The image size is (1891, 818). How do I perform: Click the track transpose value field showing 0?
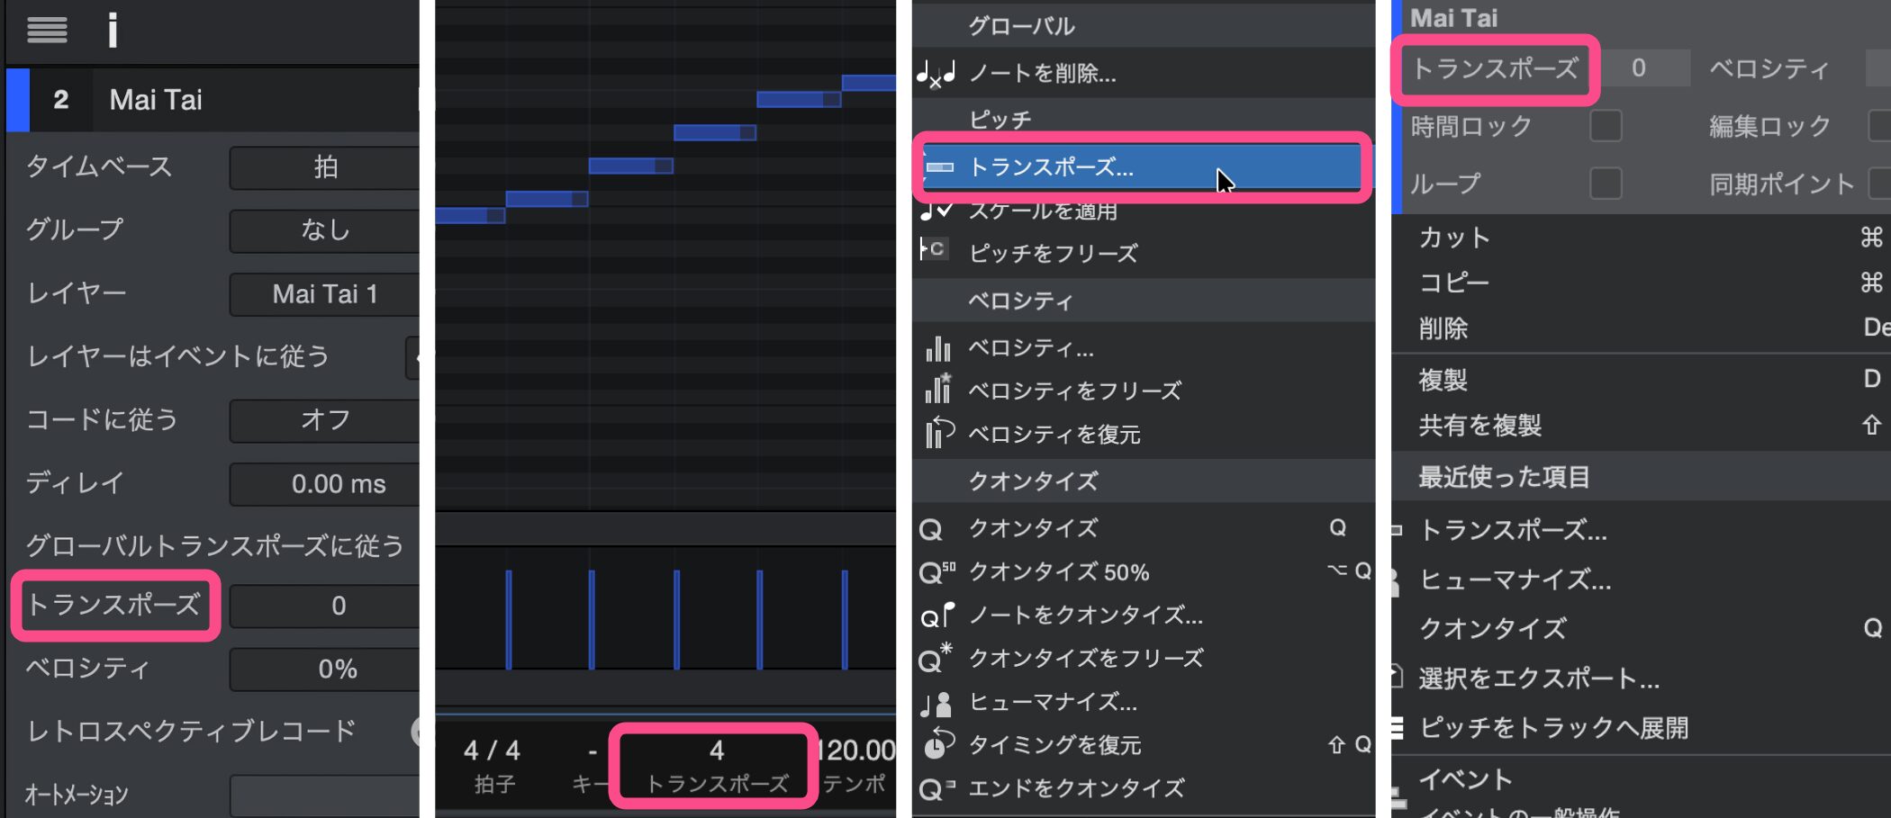[338, 606]
